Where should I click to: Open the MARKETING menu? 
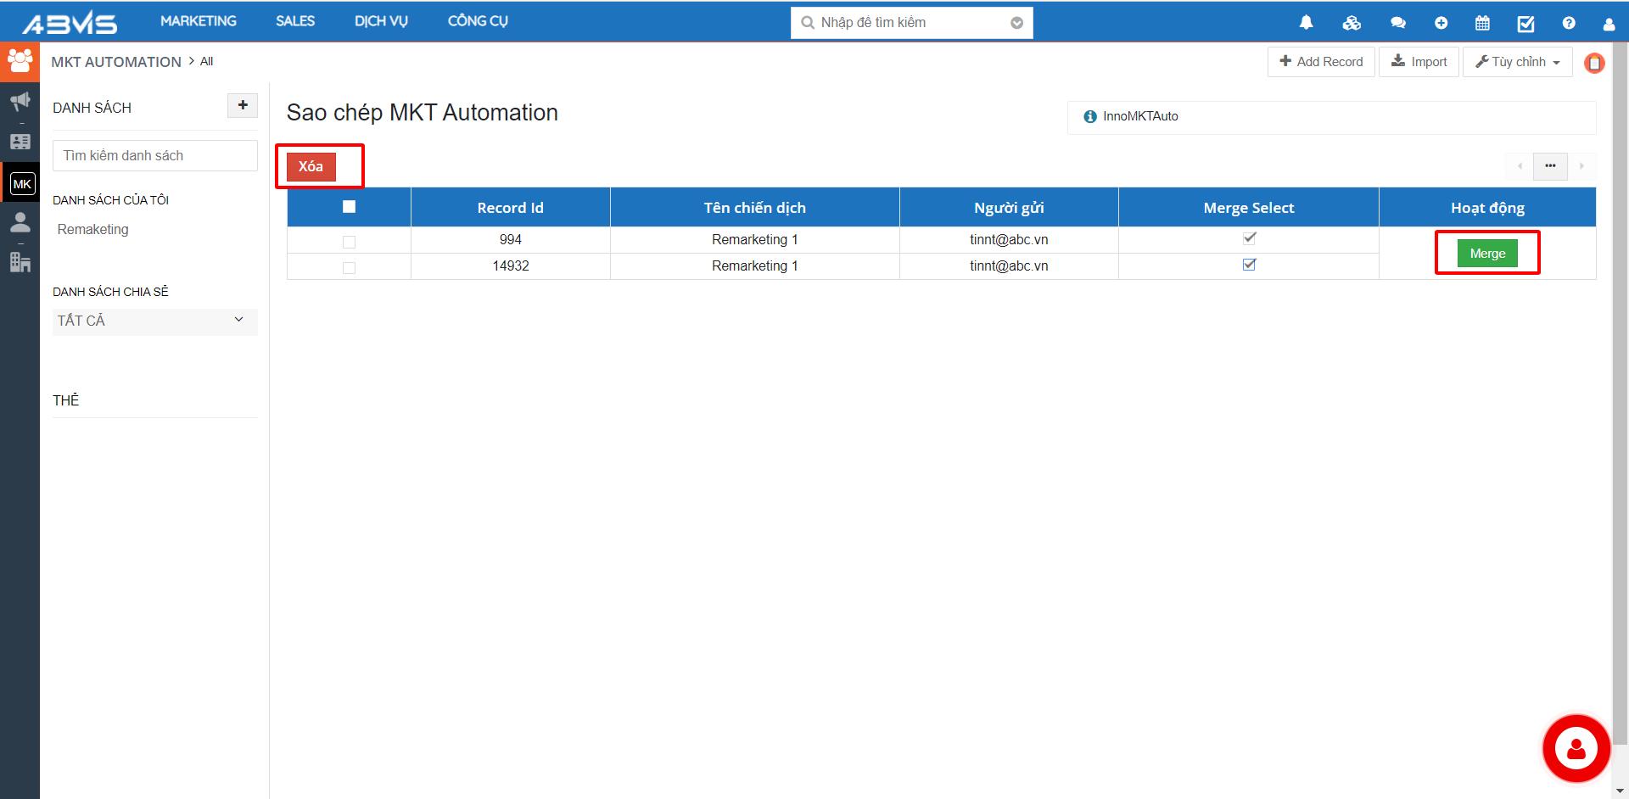tap(198, 21)
